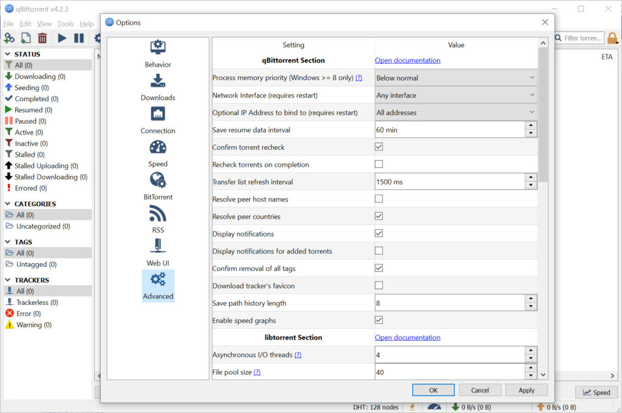Click the green download speed arrow in status bar

click(x=456, y=407)
